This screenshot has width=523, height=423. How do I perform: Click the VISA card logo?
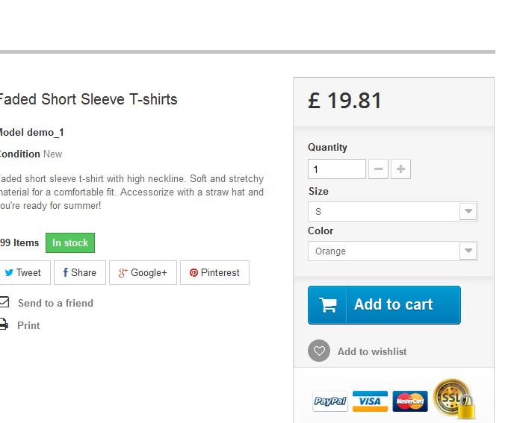(x=370, y=401)
